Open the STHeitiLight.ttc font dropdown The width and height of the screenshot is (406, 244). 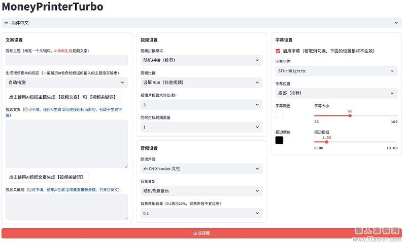336,71
